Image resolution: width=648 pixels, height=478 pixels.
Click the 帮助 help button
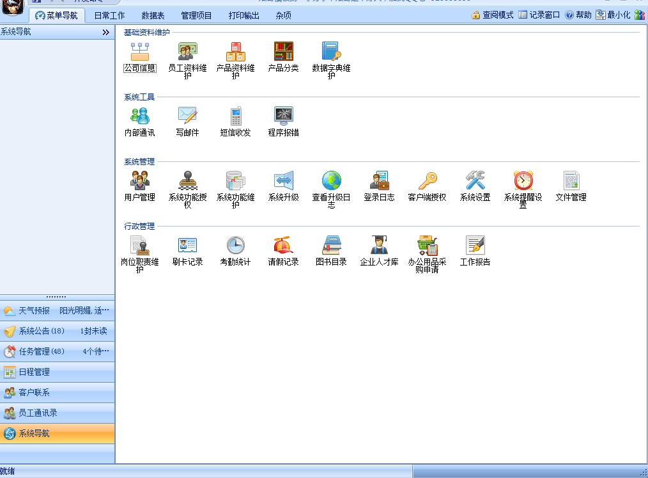578,15
